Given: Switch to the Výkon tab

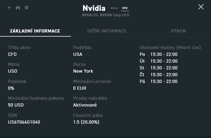Looking at the screenshot, I should click(178, 31).
